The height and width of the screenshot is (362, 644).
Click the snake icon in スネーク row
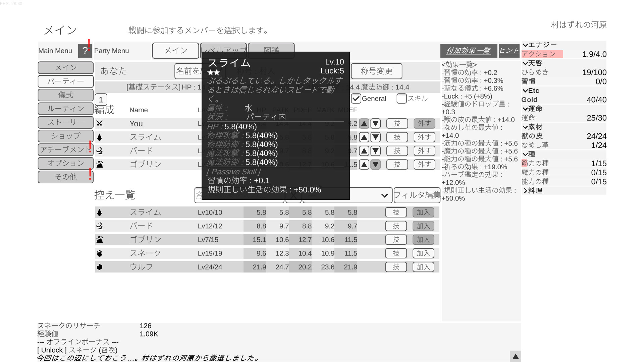coord(99,253)
